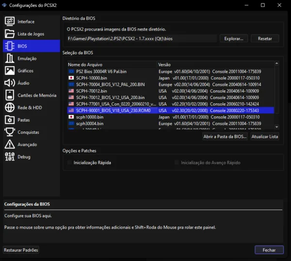This screenshot has width=291, height=261.
Task: Click the Lista de Jogos folder icon
Action: pos(10,33)
